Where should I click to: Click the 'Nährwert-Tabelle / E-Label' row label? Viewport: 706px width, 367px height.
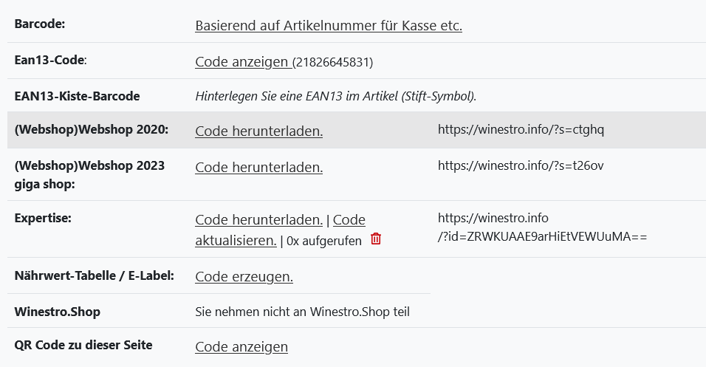pos(94,275)
